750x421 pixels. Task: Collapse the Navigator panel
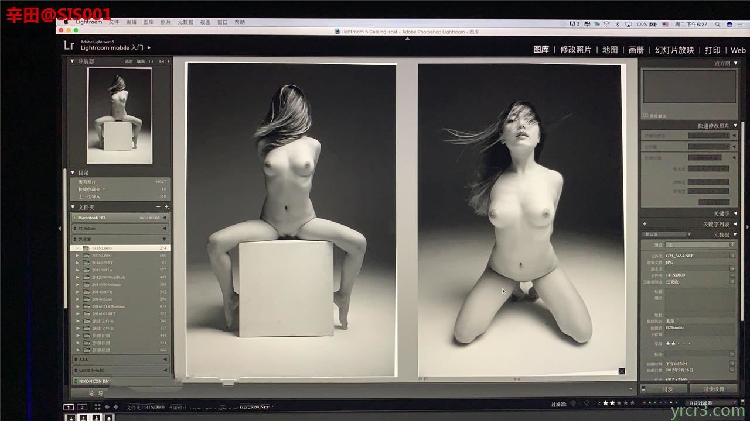73,61
